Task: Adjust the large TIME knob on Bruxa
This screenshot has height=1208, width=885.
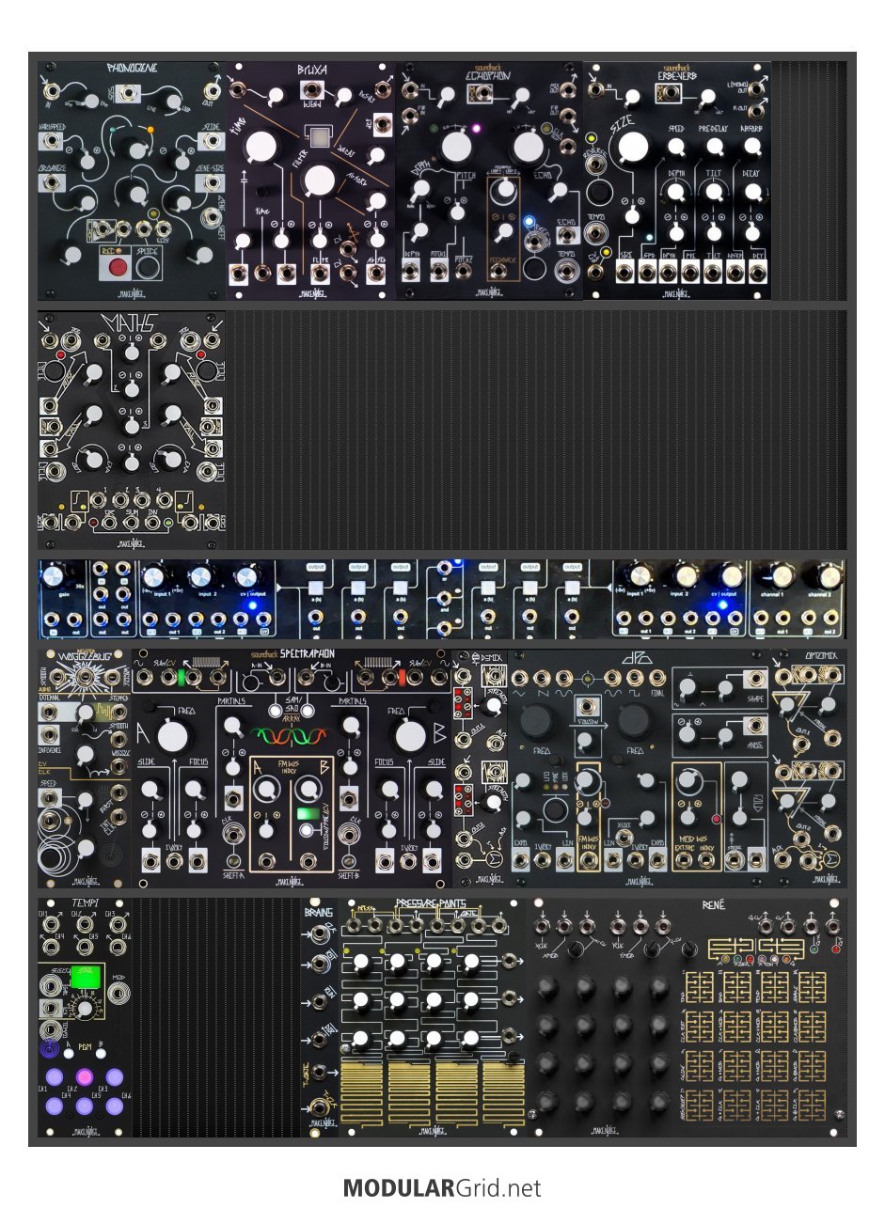Action: (262, 148)
